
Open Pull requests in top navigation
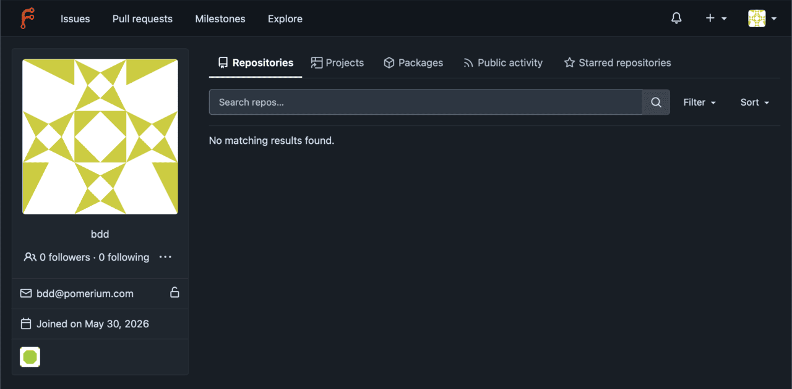click(x=142, y=19)
